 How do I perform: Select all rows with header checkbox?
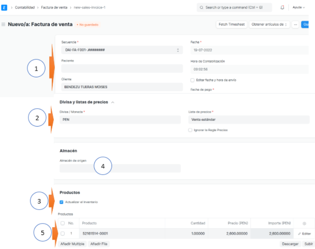(x=63, y=223)
